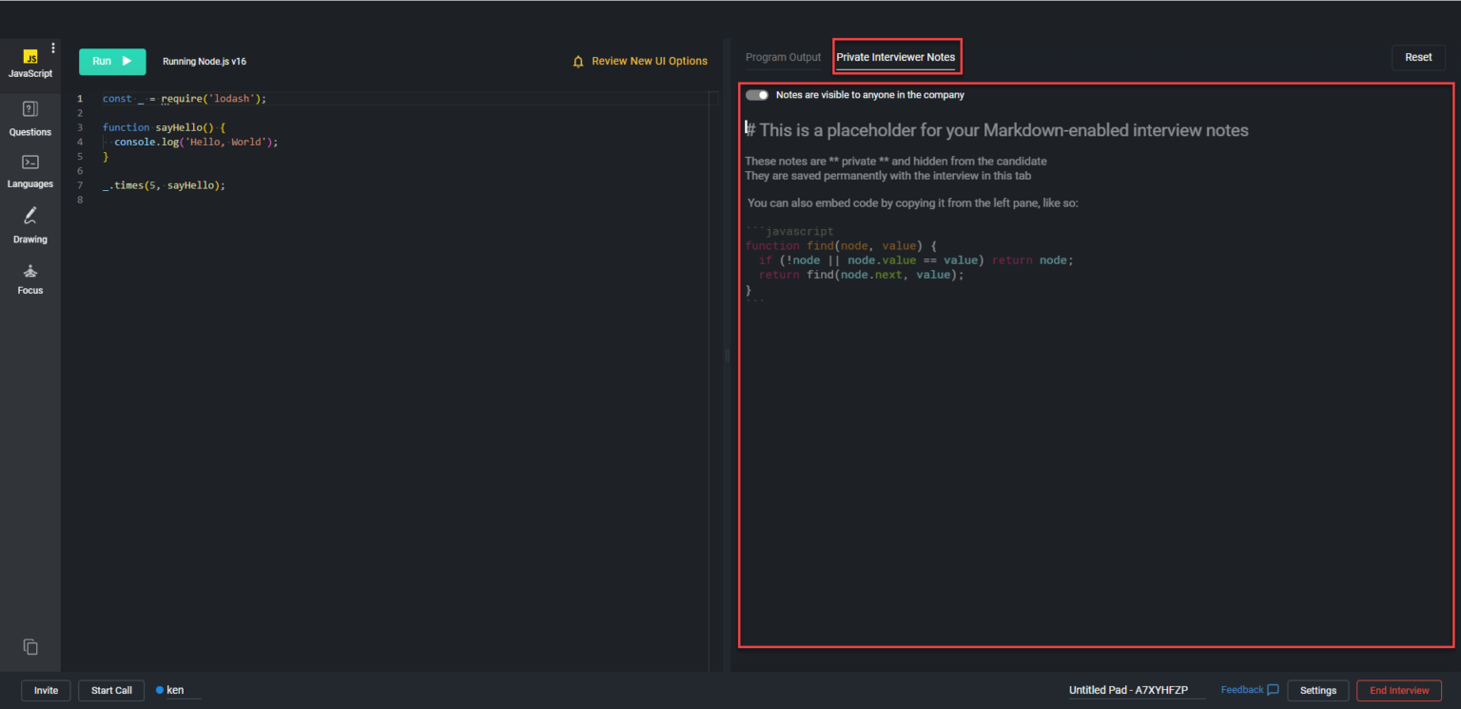This screenshot has height=709, width=1461.
Task: Toggle notes visibility for the company
Action: pos(757,94)
